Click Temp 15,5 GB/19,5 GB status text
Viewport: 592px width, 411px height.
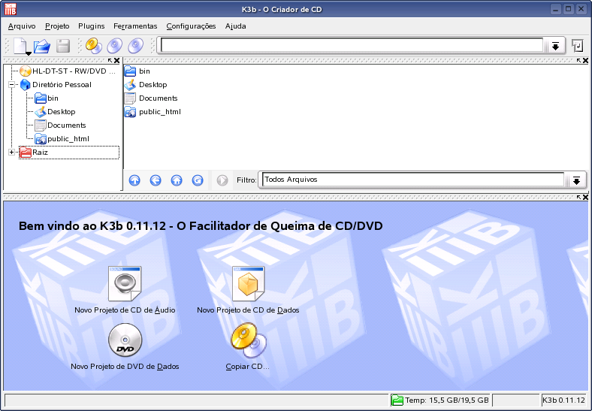tap(447, 400)
